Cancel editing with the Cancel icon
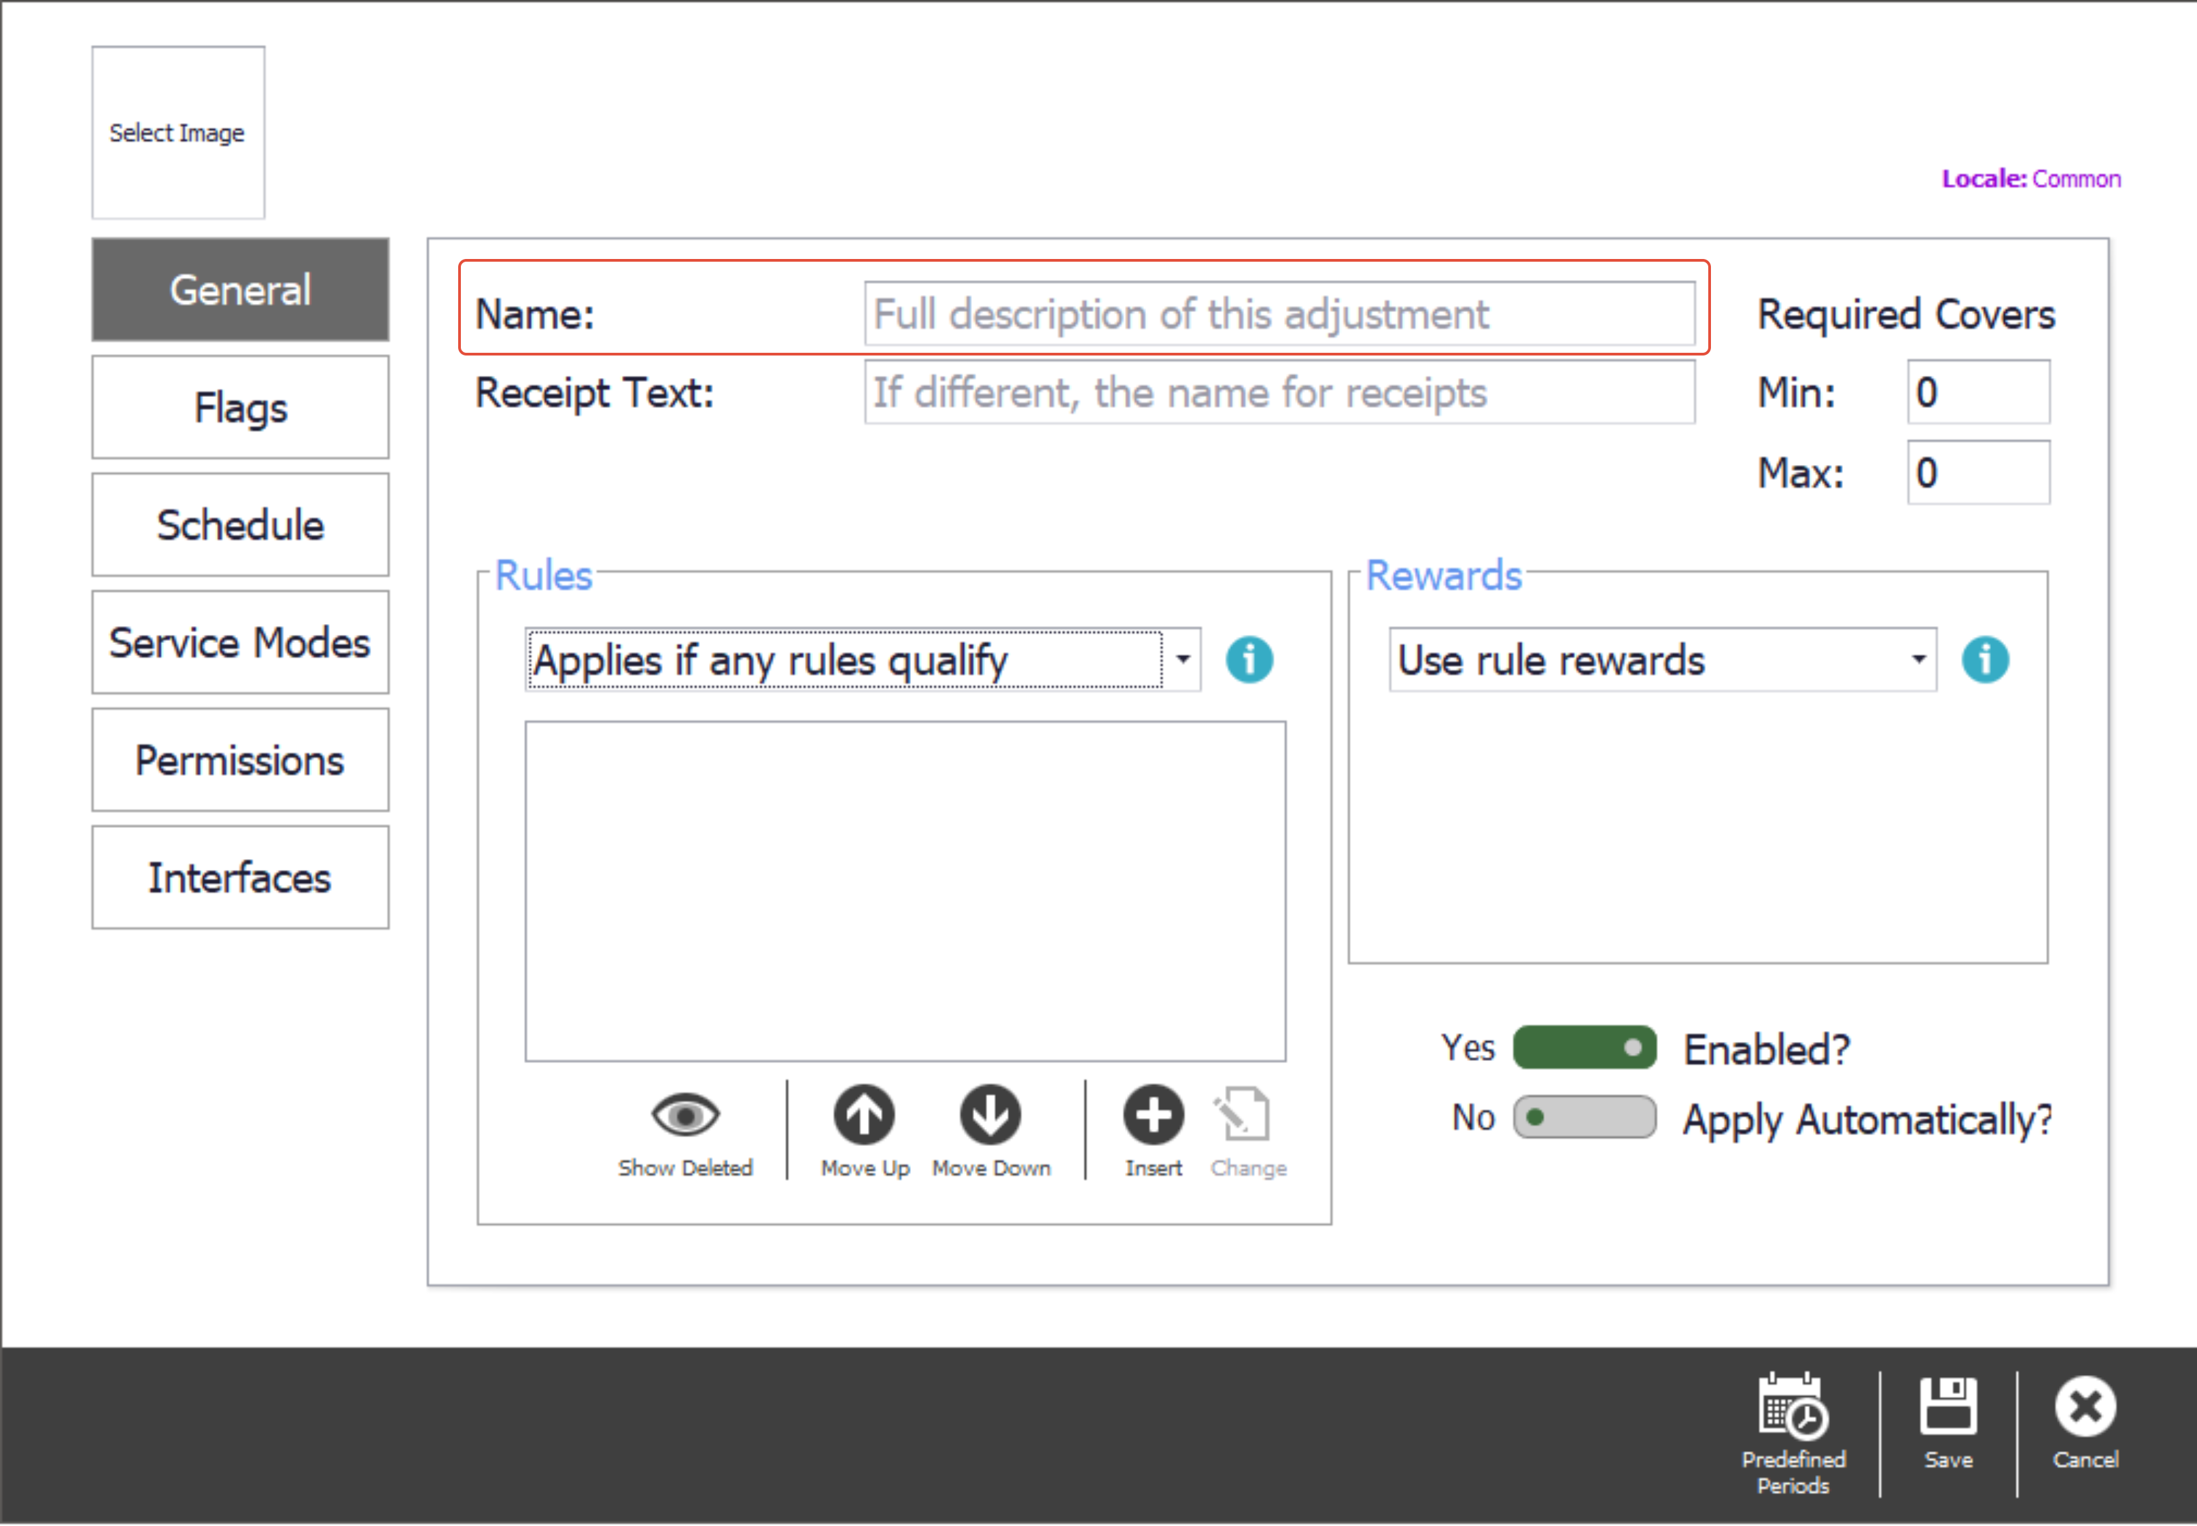2197x1526 pixels. point(2085,1406)
